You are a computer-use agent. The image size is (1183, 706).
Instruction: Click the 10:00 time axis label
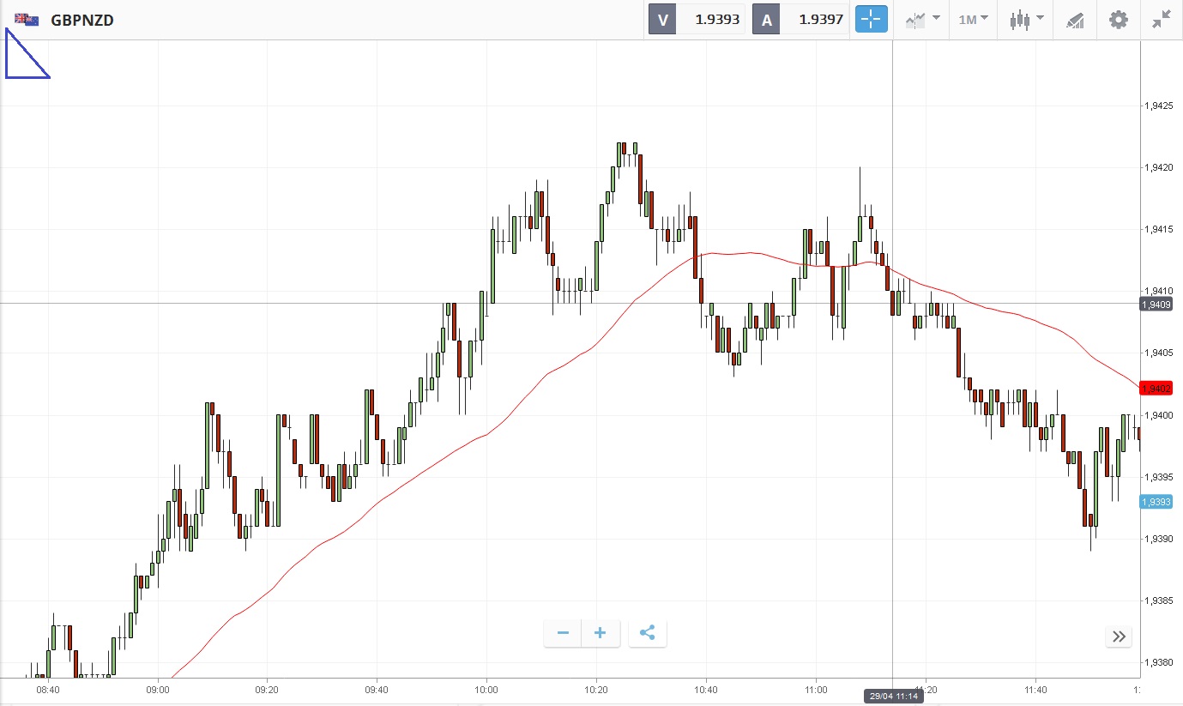click(x=486, y=689)
